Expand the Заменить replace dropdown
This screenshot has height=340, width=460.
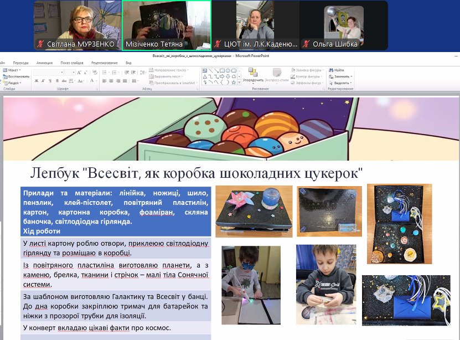[x=353, y=76]
